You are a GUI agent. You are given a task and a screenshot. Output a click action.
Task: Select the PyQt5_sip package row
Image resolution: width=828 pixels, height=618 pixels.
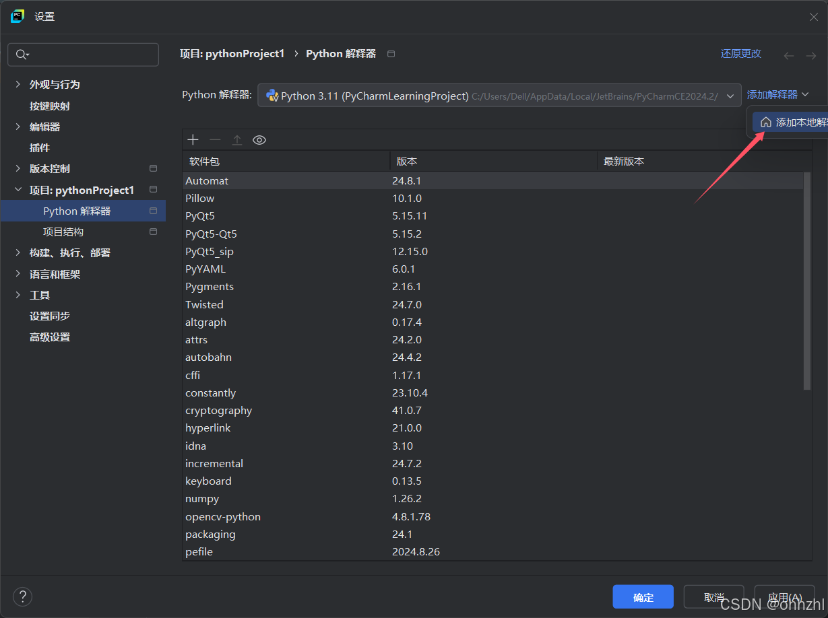click(492, 251)
